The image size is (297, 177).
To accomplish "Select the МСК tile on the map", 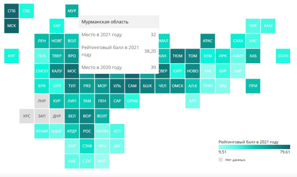I will [x=12, y=26].
